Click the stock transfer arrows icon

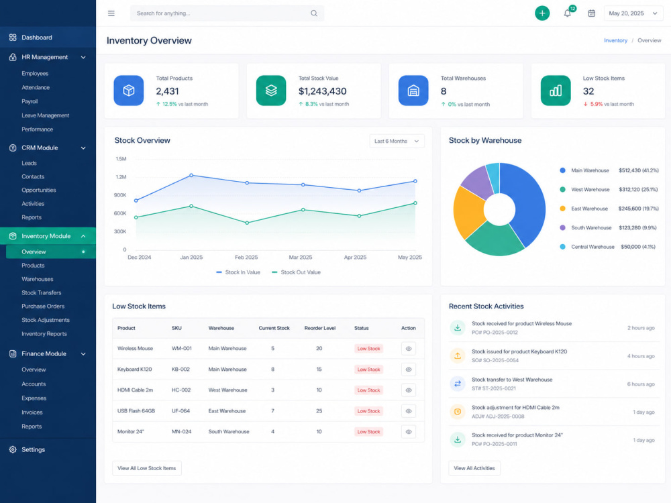[458, 384]
